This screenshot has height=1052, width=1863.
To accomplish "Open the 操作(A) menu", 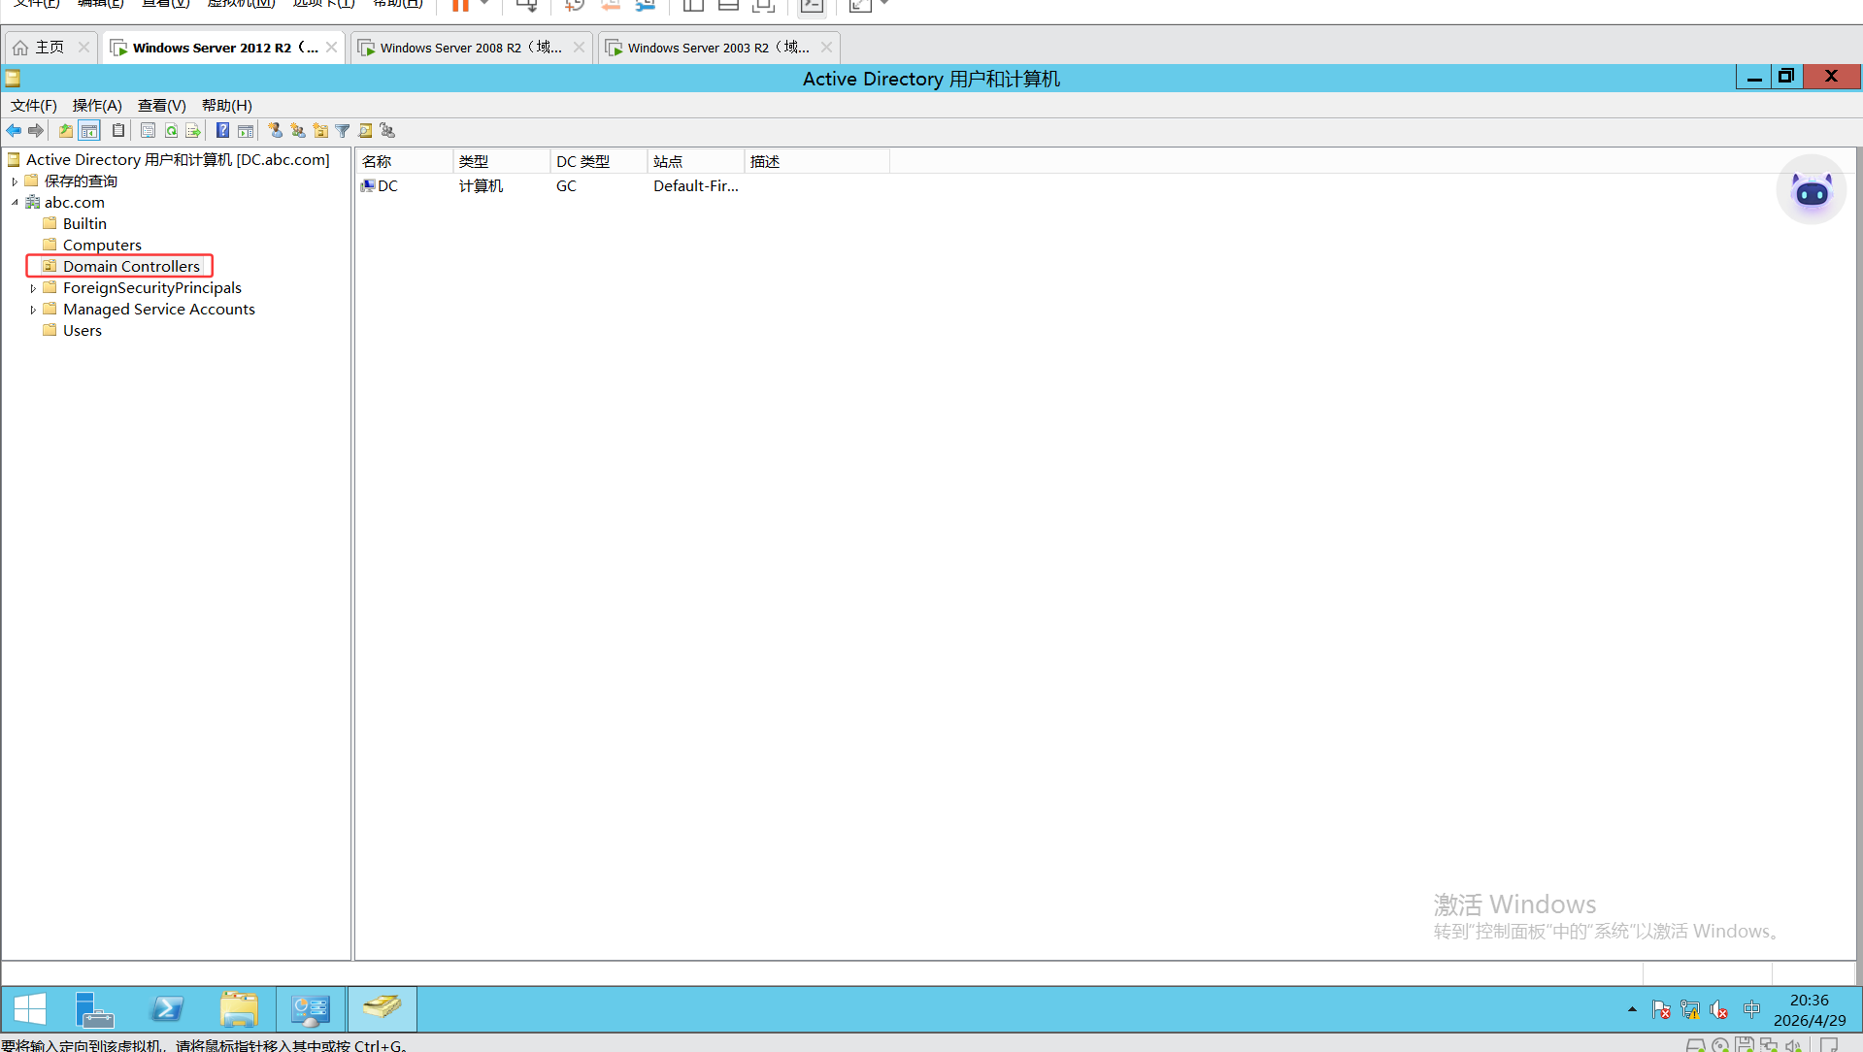I will (x=97, y=106).
